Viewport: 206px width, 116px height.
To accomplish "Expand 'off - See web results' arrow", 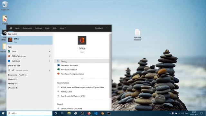I will [49, 70].
